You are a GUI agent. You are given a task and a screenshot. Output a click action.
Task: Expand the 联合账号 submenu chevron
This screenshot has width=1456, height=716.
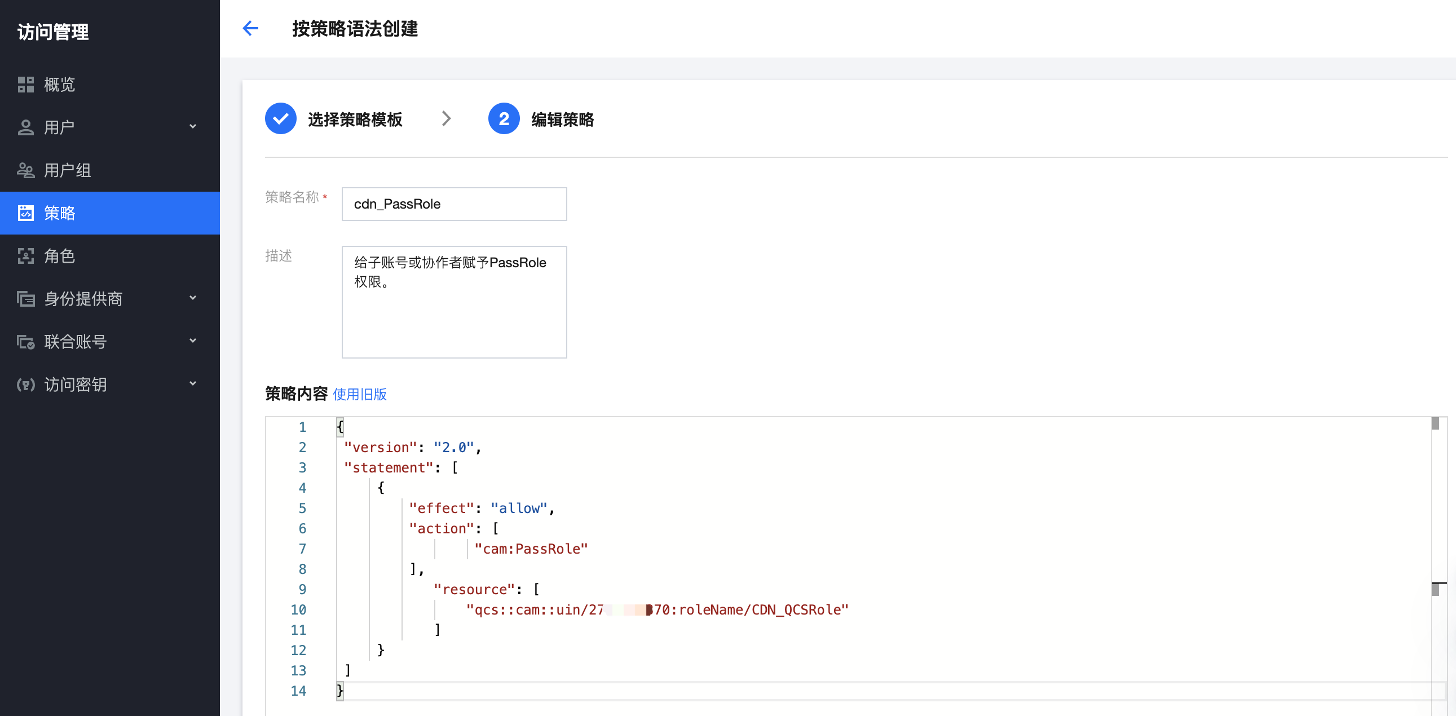[193, 341]
